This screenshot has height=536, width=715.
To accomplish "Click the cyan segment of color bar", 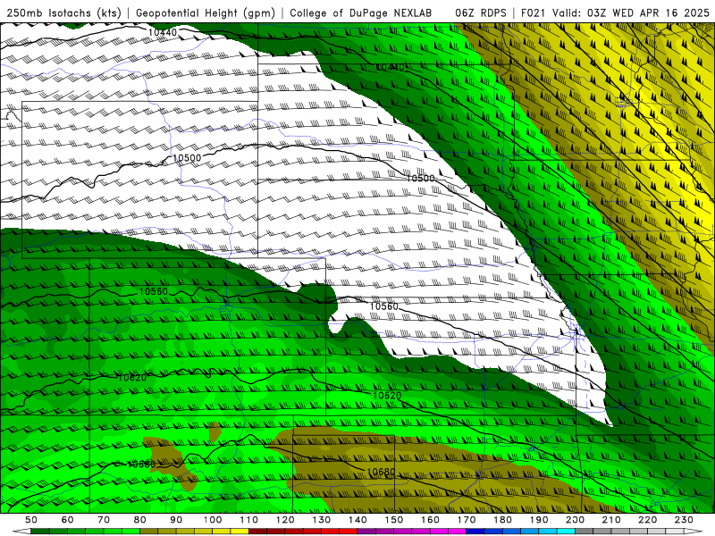I will click(x=567, y=532).
